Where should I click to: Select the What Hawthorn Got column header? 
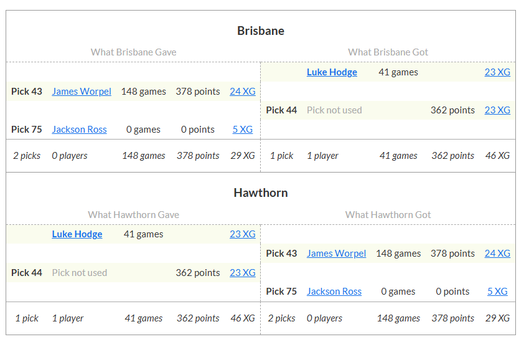tap(388, 215)
